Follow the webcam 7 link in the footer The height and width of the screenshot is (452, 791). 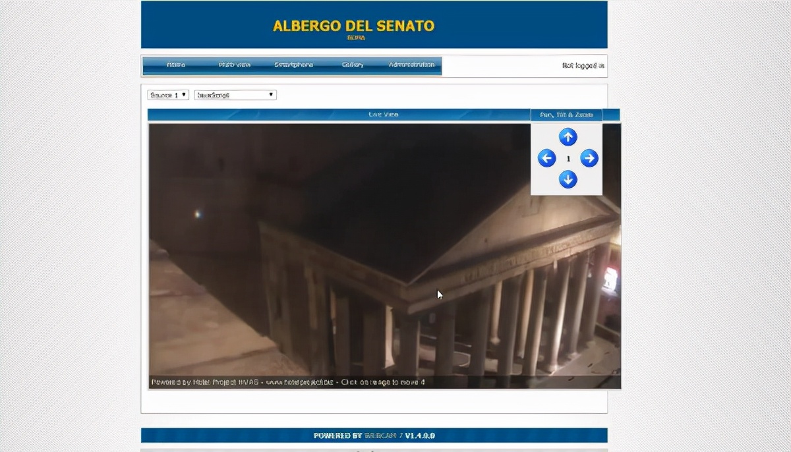384,436
